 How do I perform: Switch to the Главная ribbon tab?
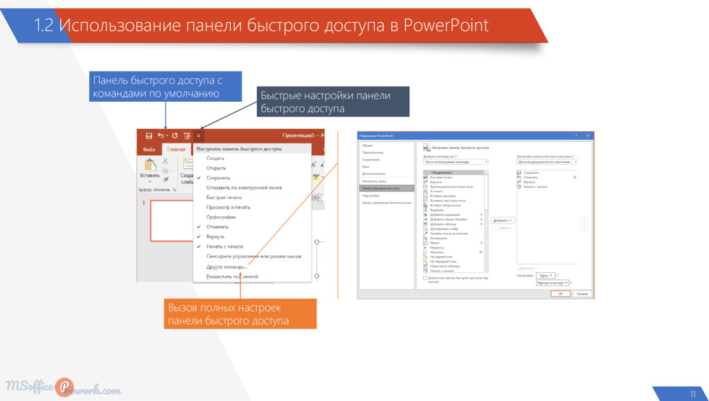coord(176,149)
